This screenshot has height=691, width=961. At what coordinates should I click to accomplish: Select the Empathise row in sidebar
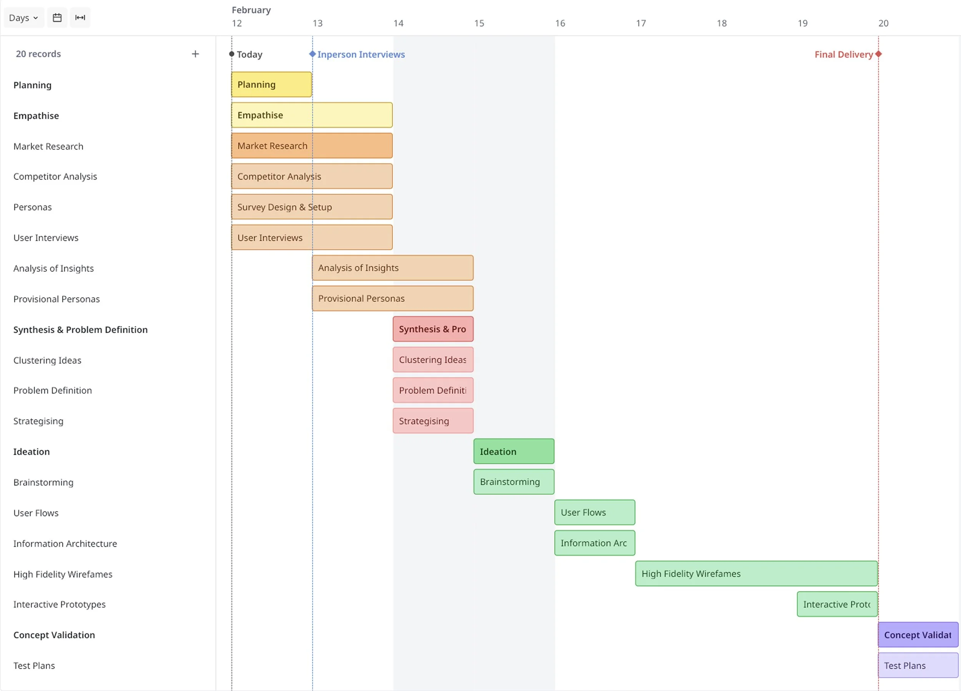(36, 116)
